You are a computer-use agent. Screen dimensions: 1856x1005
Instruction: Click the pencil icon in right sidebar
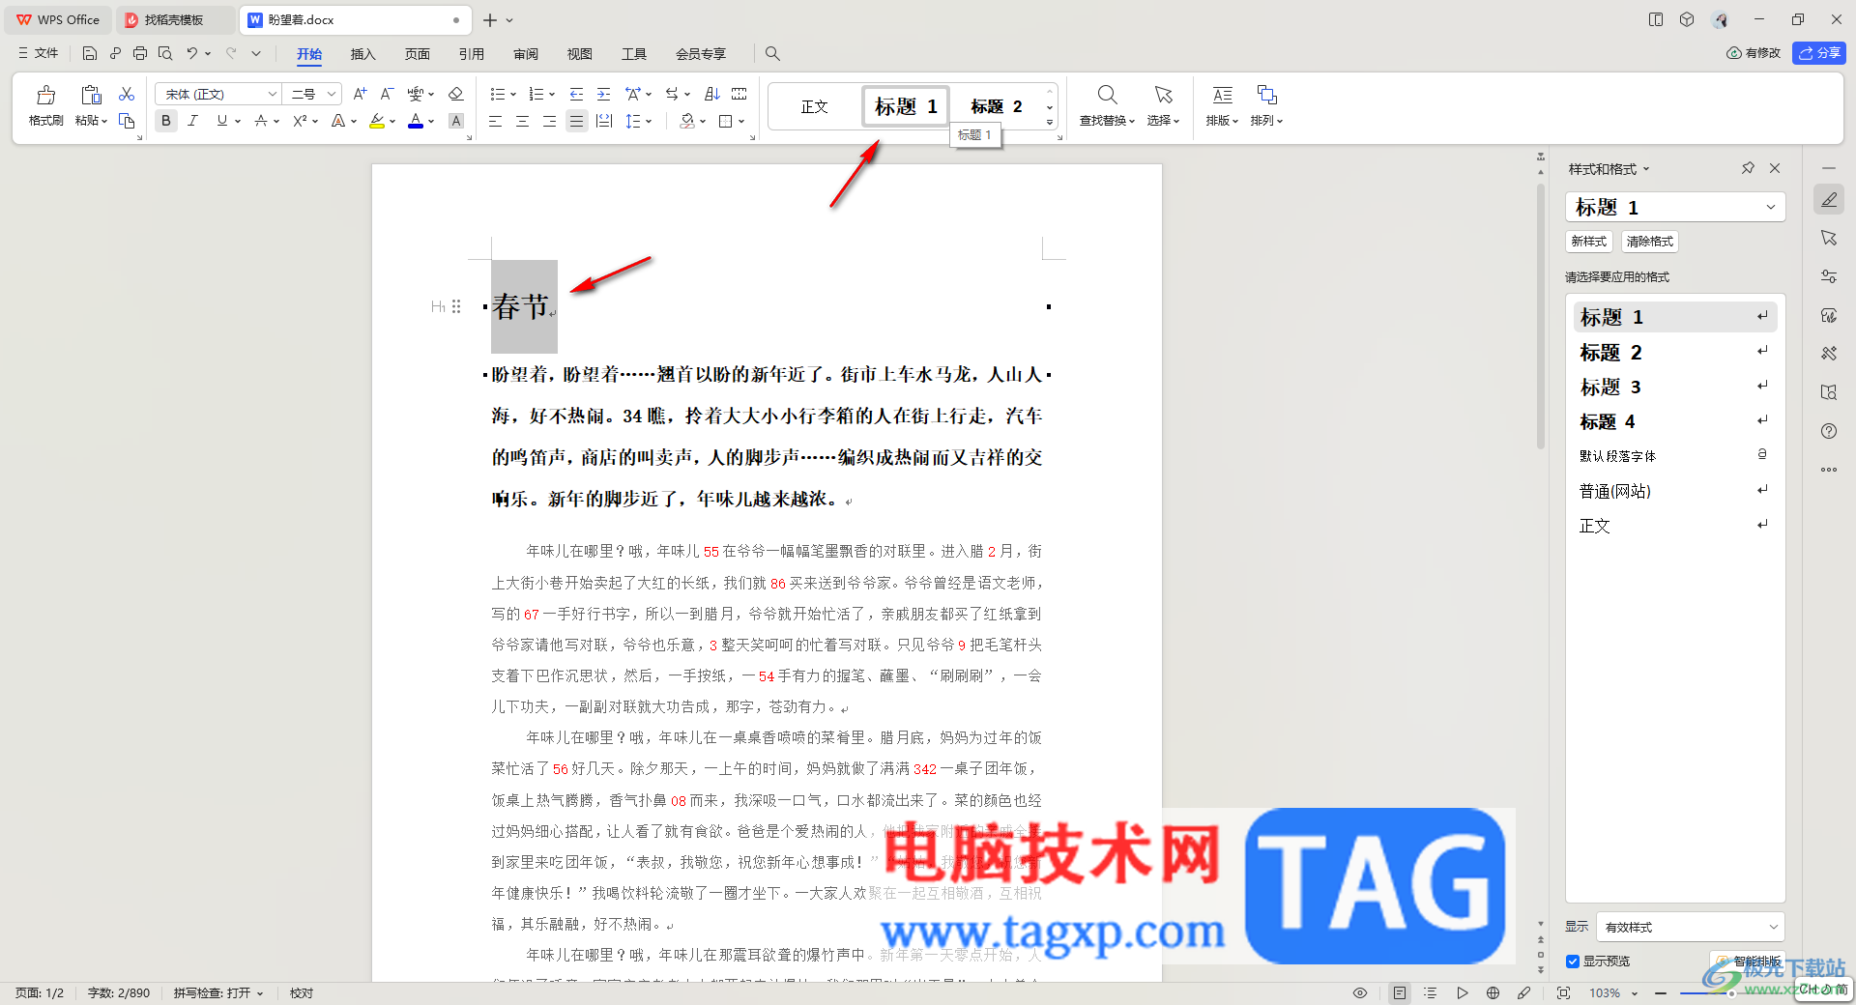(x=1829, y=200)
